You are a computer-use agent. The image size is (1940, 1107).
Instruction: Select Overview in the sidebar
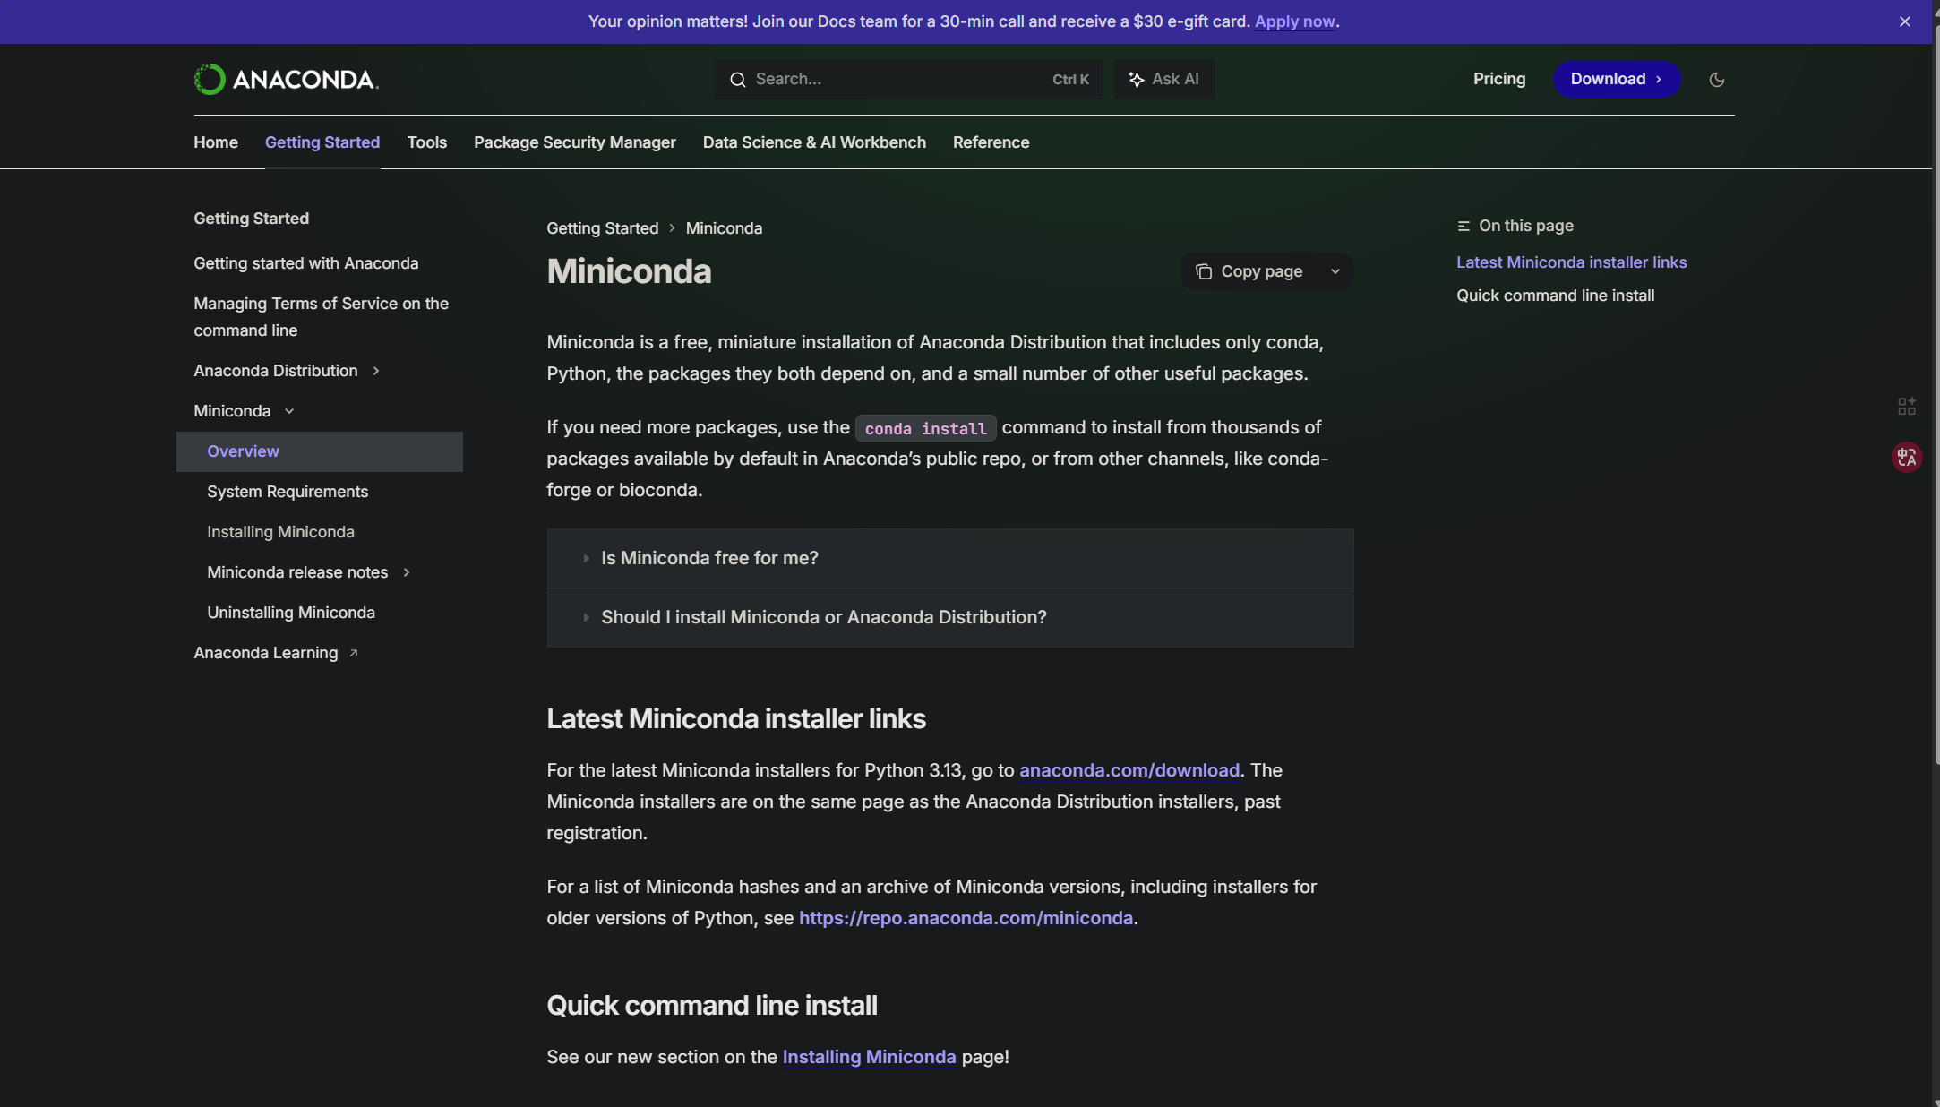coord(320,451)
